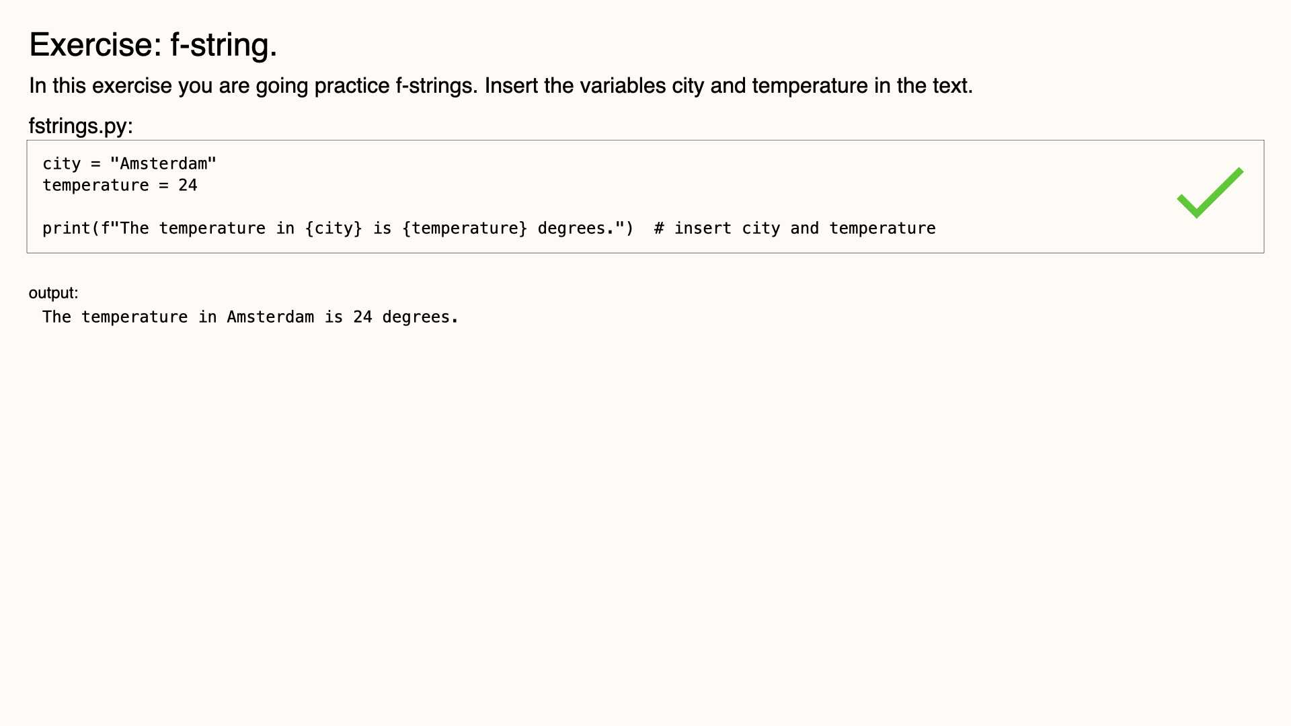This screenshot has width=1291, height=726.
Task: Click the word 'Amsterdam' in the output
Action: tap(270, 317)
